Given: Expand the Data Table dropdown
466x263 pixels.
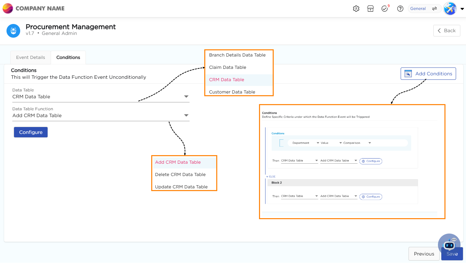Looking at the screenshot, I should tap(186, 97).
